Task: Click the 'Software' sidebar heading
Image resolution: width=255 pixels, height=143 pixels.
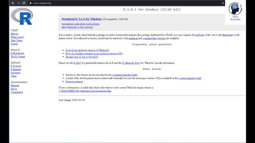Action: point(16,63)
